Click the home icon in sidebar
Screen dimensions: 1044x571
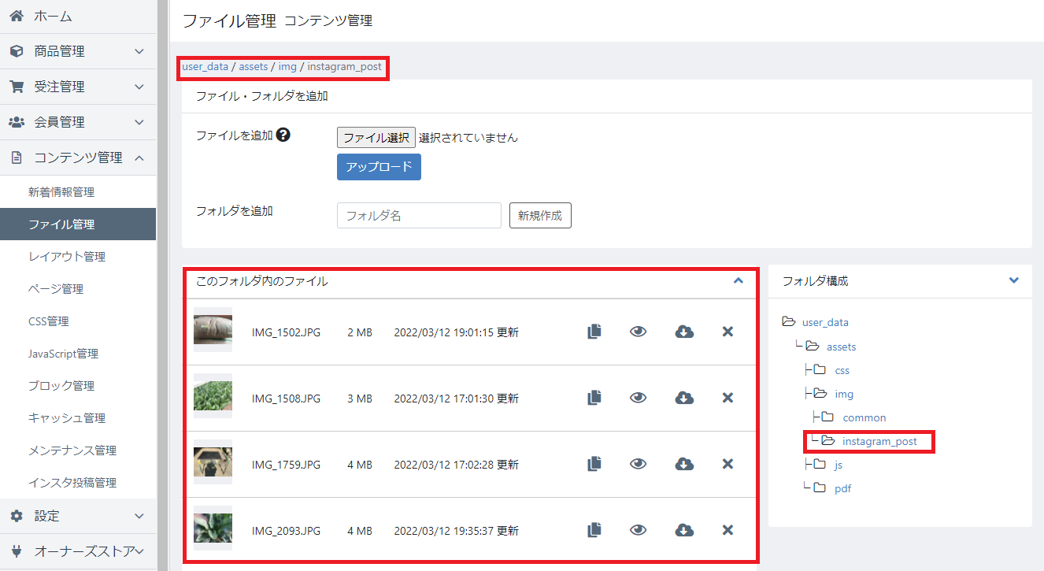pos(17,16)
